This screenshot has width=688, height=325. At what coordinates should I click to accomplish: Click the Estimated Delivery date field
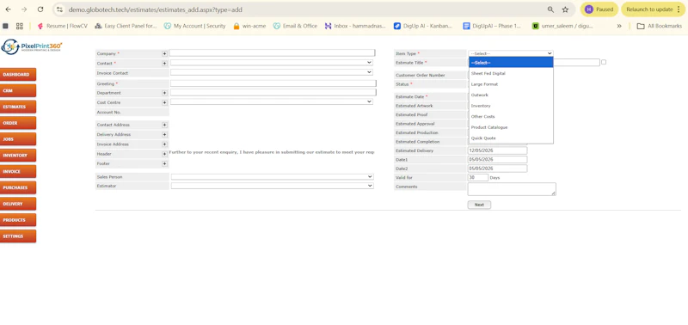498,150
